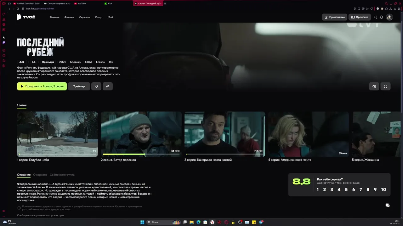The width and height of the screenshot is (403, 226).
Task: Open episode 1 Голубое небо thumbnail
Action: pos(57,134)
